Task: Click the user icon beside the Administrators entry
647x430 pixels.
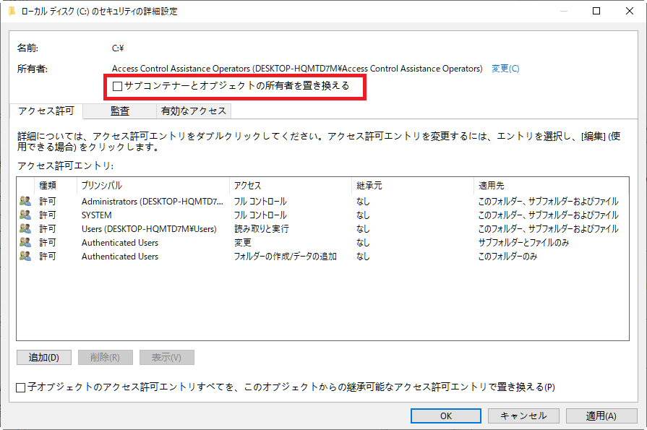Action: click(25, 202)
